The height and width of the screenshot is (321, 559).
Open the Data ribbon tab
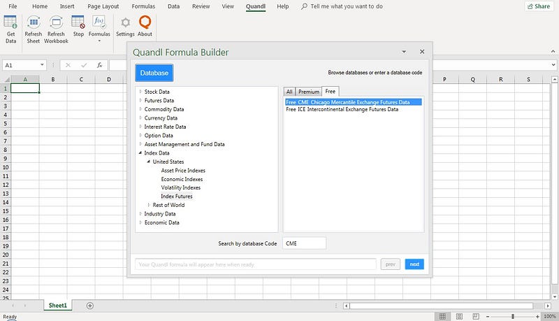[173, 6]
